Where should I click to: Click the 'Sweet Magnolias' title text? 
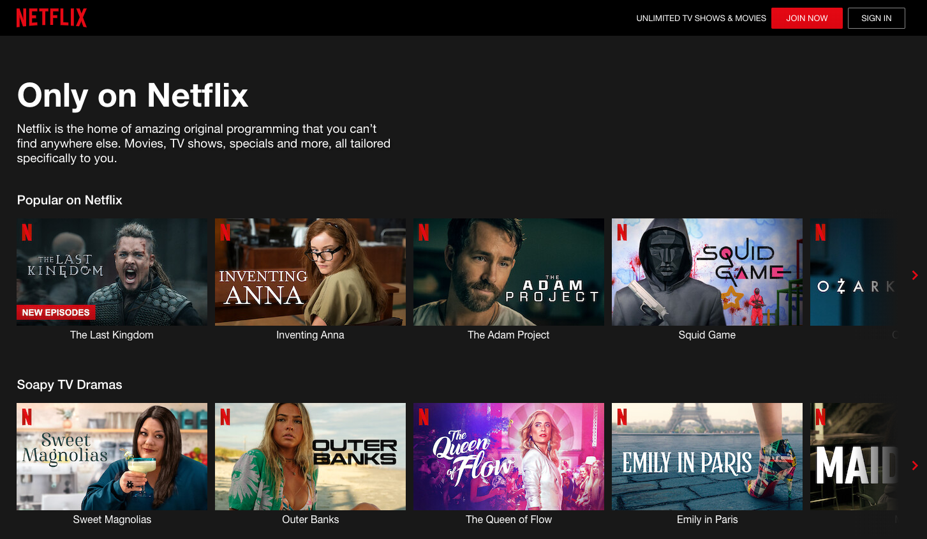tap(112, 519)
